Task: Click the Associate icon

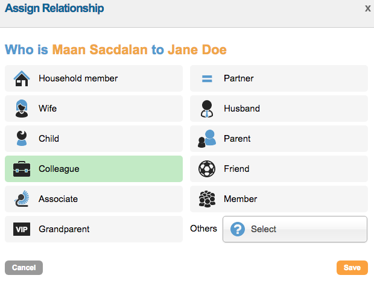Action: (x=22, y=199)
